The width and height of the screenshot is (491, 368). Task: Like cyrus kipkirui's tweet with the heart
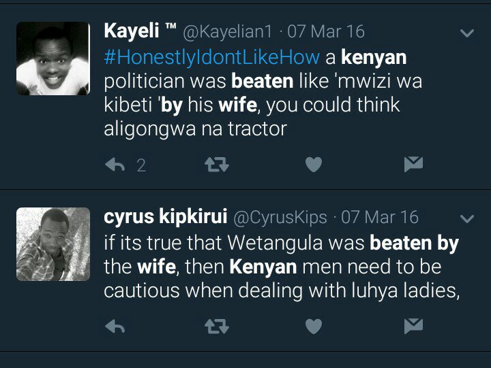tap(313, 327)
